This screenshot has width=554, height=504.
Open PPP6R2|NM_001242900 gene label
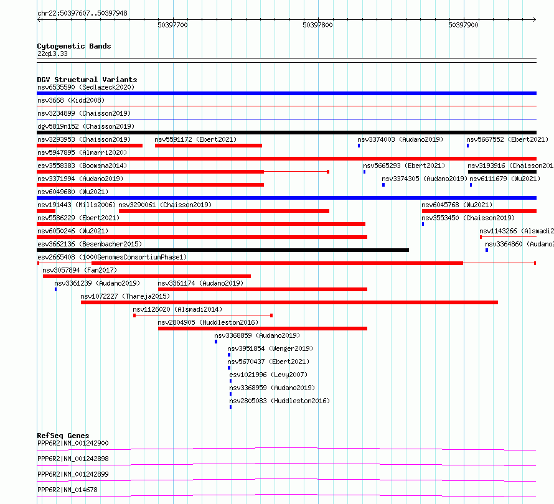pos(73,443)
